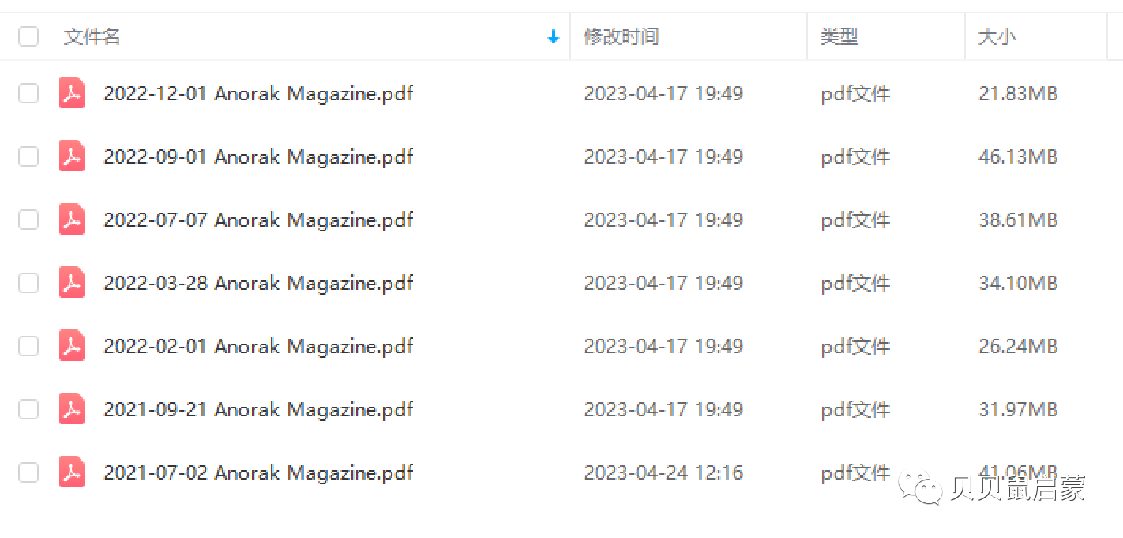Toggle the select-all checkbox in header
1123x538 pixels.
point(28,36)
